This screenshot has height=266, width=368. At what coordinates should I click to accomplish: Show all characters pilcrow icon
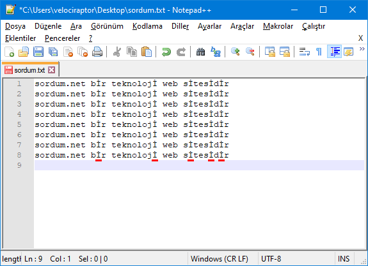point(319,52)
